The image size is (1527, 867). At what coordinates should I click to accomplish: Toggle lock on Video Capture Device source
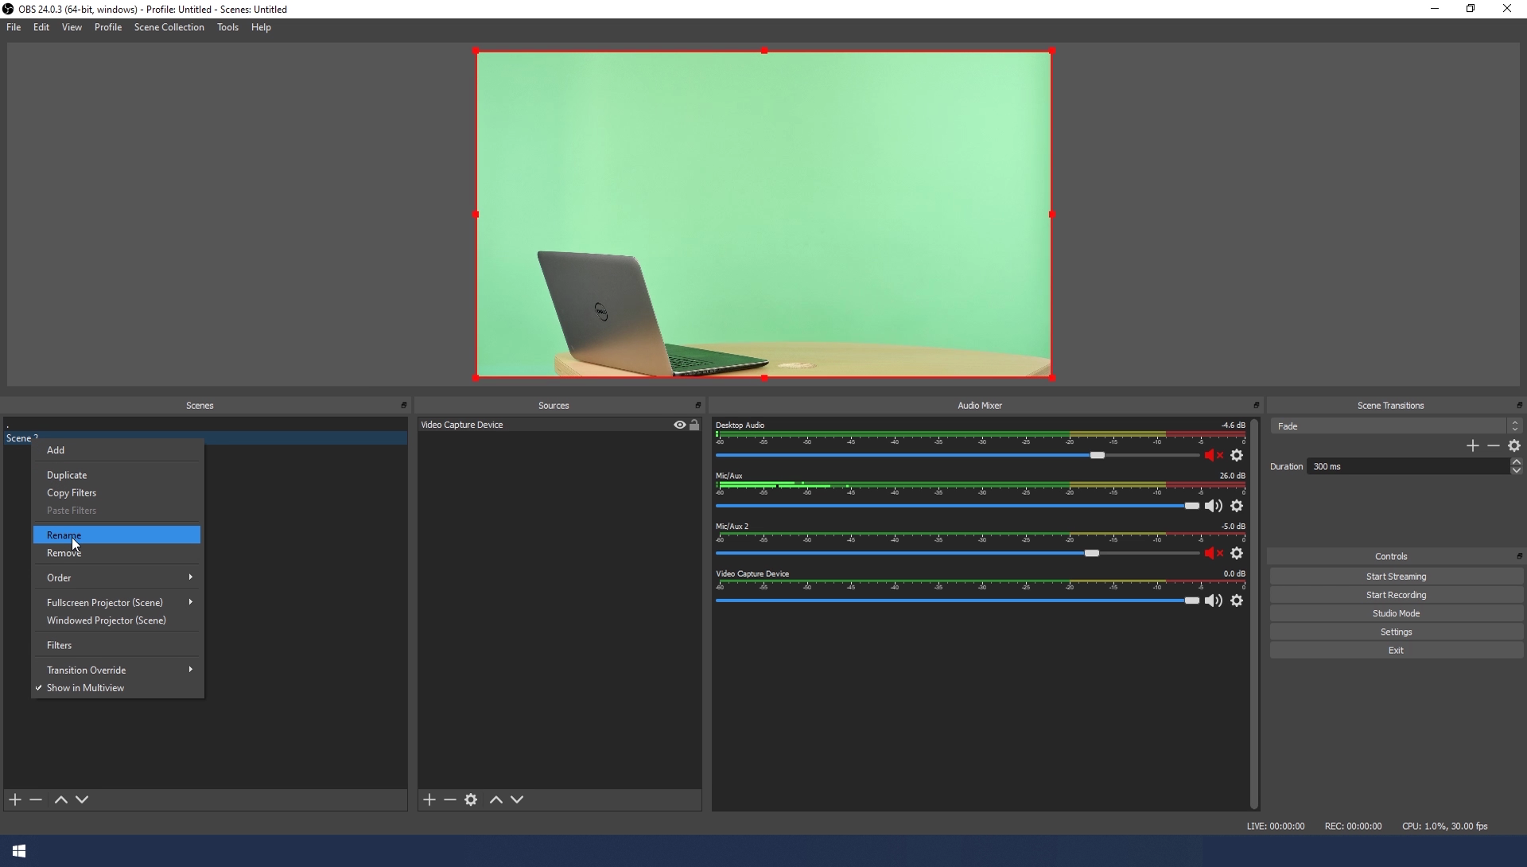click(x=694, y=425)
